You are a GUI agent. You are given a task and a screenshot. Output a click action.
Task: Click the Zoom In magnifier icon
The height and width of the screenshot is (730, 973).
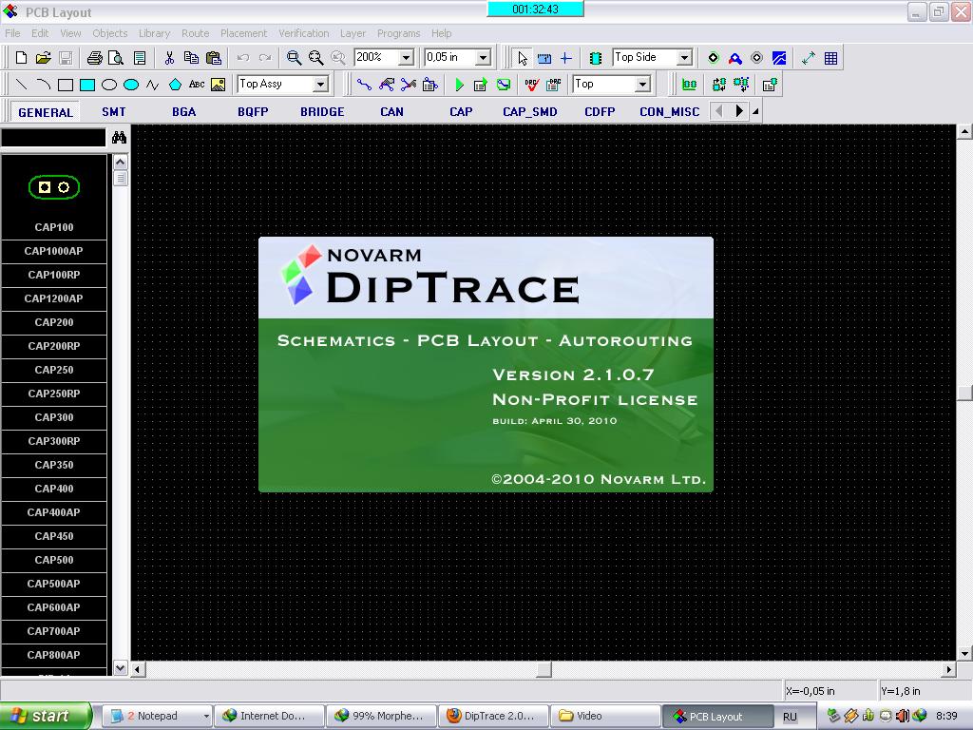[x=295, y=58]
